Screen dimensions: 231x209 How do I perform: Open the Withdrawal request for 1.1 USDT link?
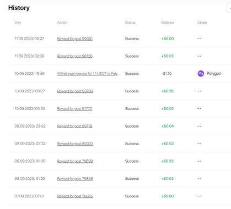click(x=89, y=74)
